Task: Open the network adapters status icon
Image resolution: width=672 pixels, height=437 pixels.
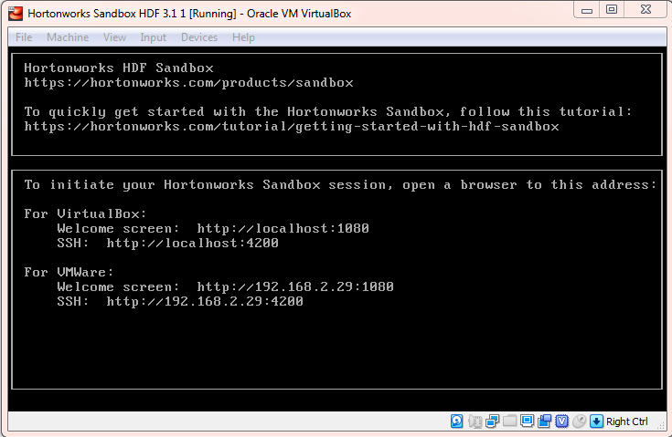Action: tap(493, 421)
